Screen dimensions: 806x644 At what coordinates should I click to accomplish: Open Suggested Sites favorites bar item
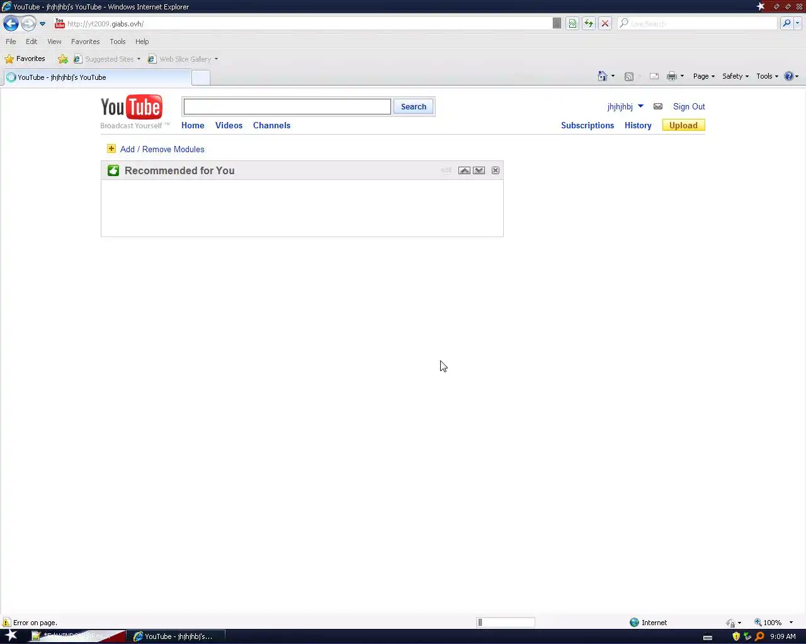(107, 59)
